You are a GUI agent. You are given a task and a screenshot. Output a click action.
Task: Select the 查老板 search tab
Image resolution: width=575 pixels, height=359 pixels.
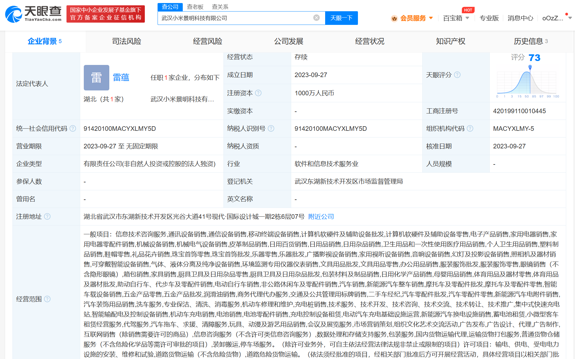195,7
